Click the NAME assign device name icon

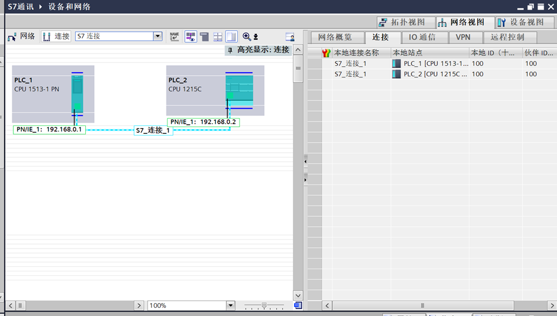(174, 37)
